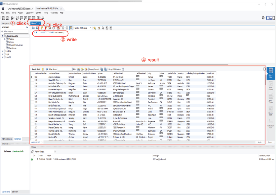Go to the Home screen icon
The width and height of the screenshot is (276, 195).
3,9
